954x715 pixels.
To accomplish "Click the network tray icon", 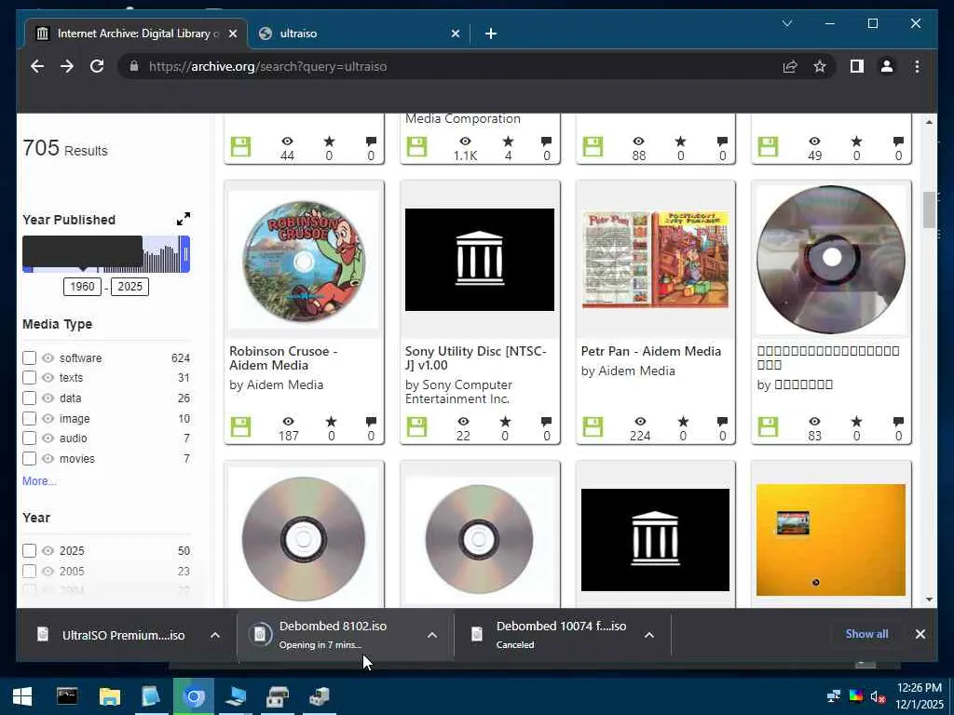I will point(834,696).
